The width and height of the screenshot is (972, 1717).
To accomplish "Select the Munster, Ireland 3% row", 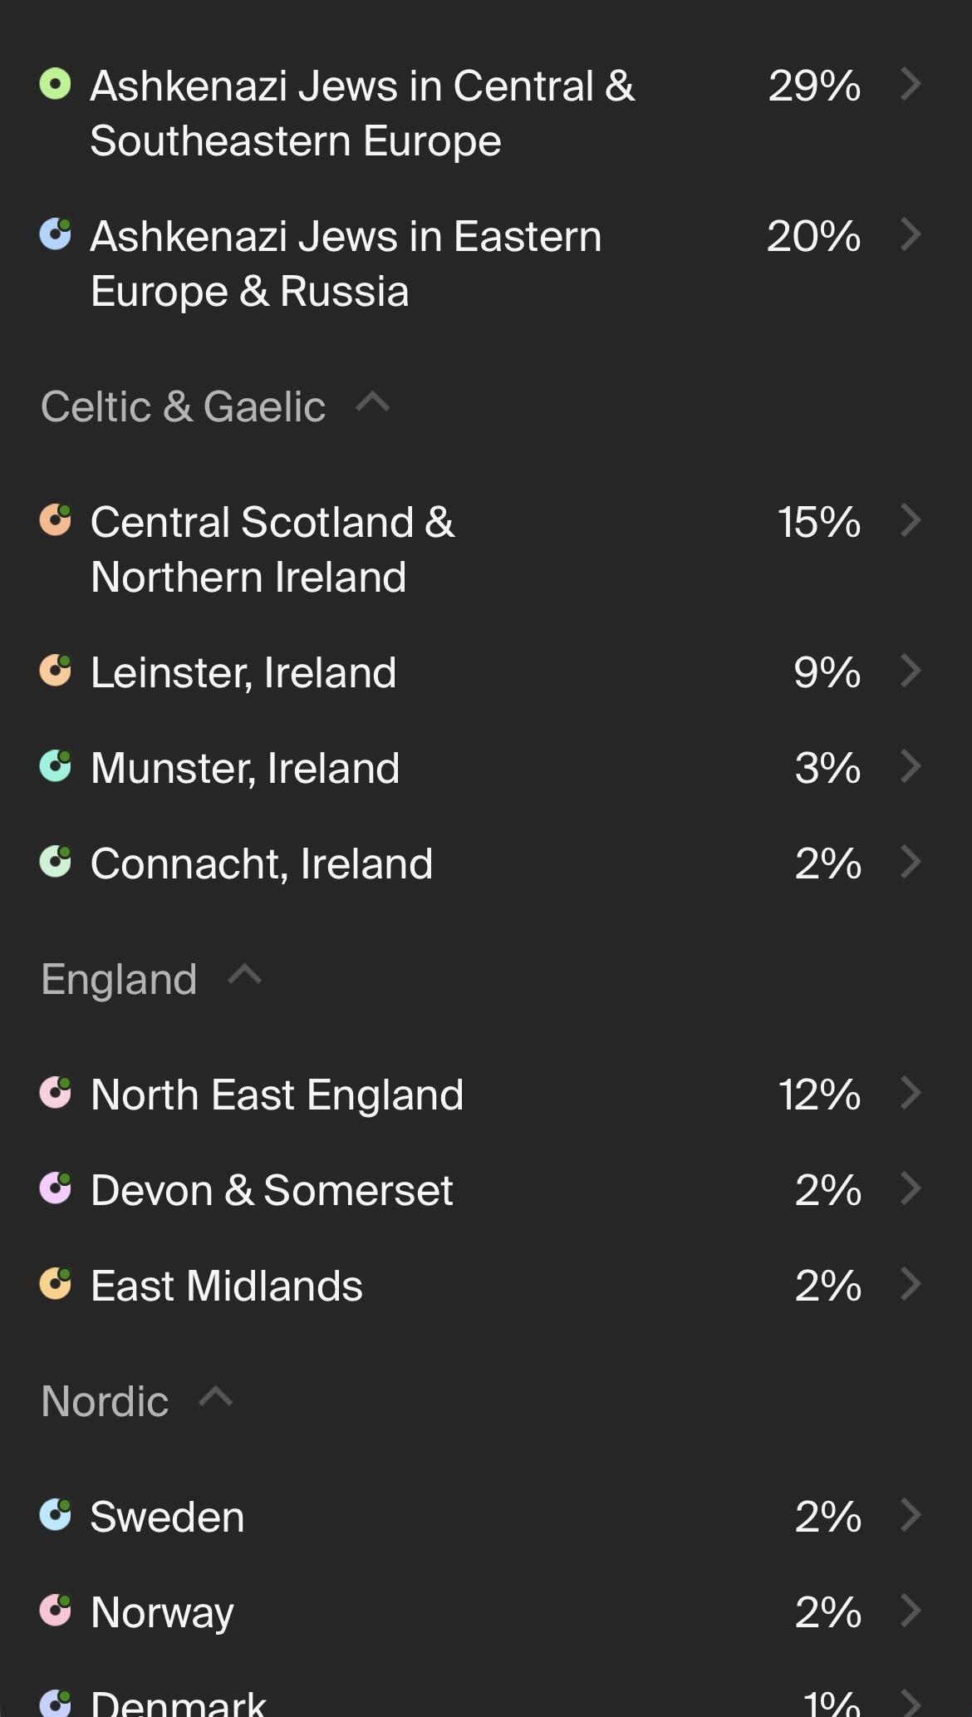I will tap(482, 767).
